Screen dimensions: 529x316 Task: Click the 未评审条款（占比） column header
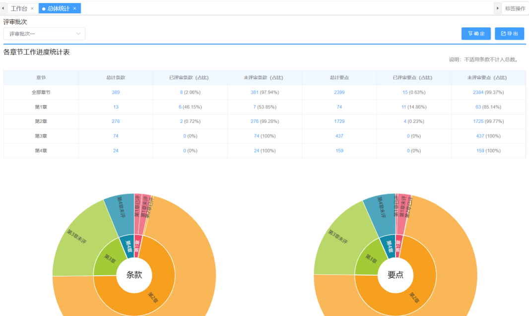(265, 77)
